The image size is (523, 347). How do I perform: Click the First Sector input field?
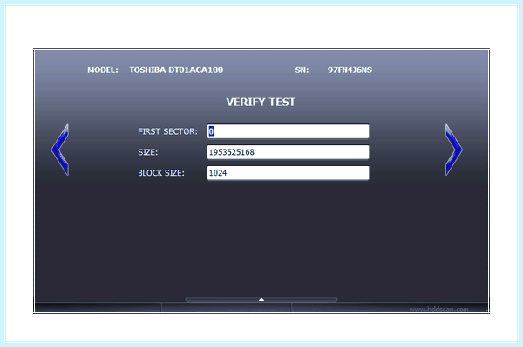click(x=288, y=131)
